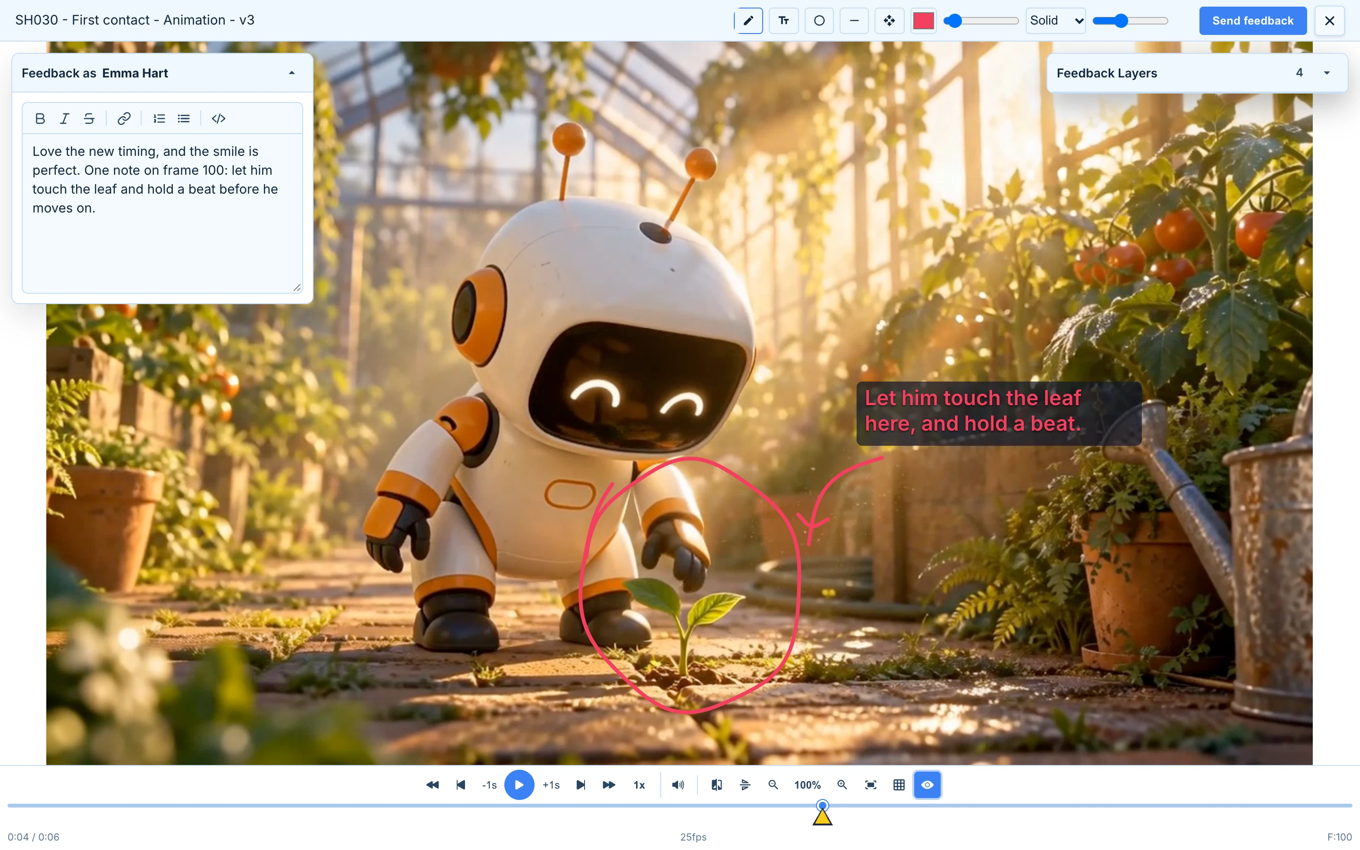Click the Feedback Layers count 4
1360x850 pixels.
[x=1299, y=73]
